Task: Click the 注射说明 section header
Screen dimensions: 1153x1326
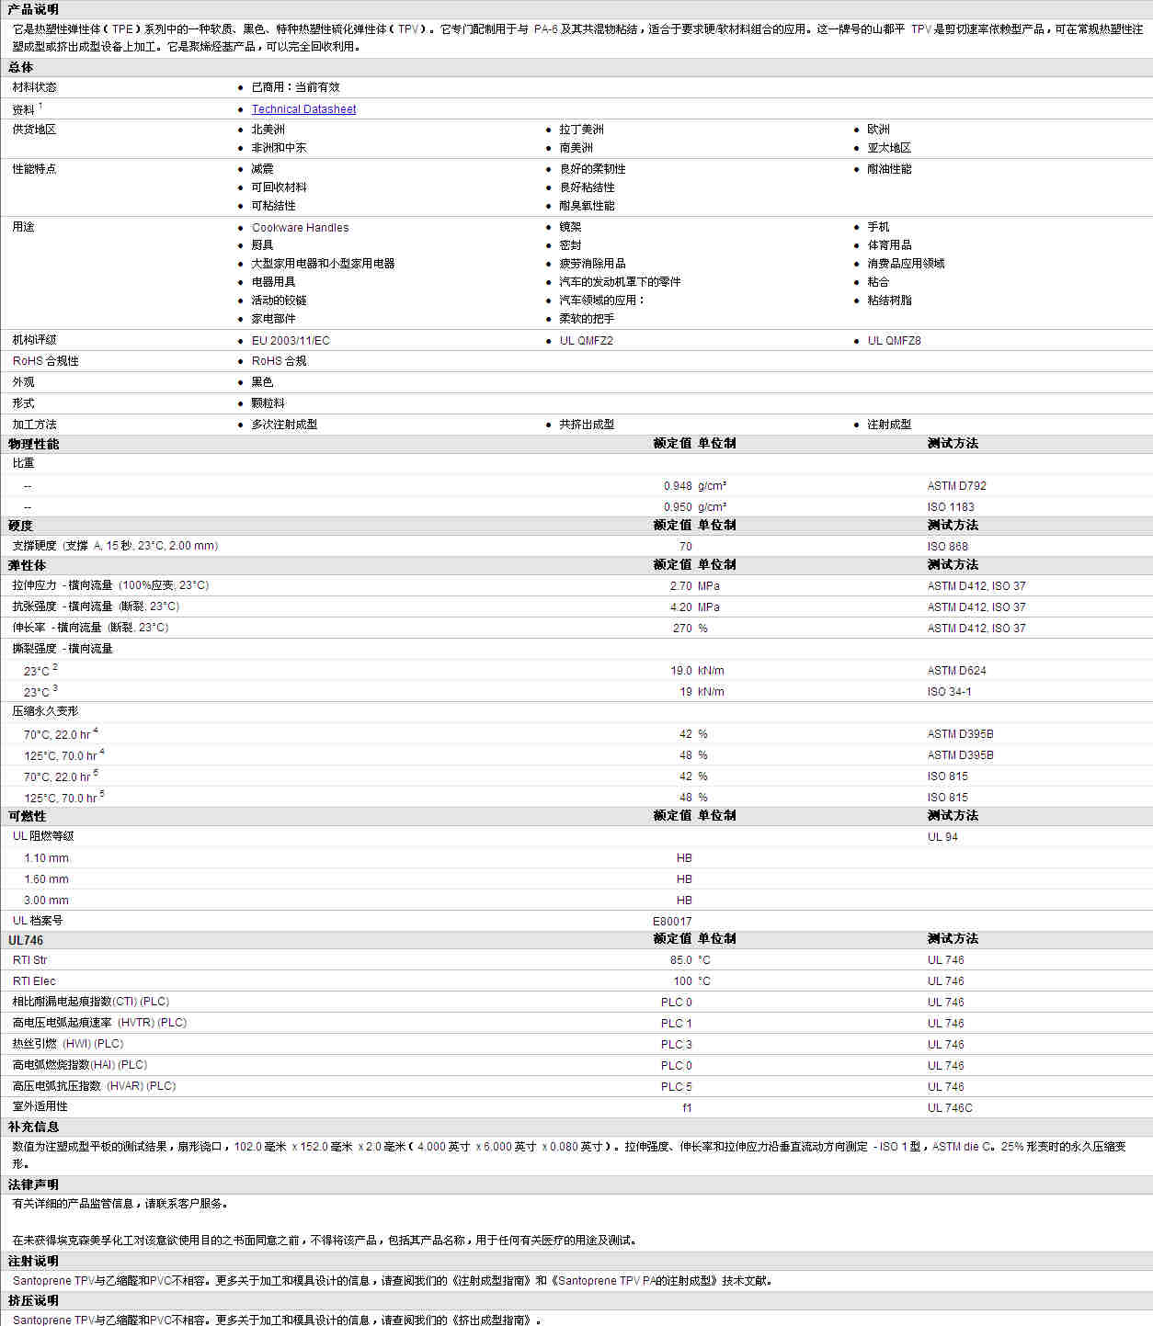Action: 34,1261
